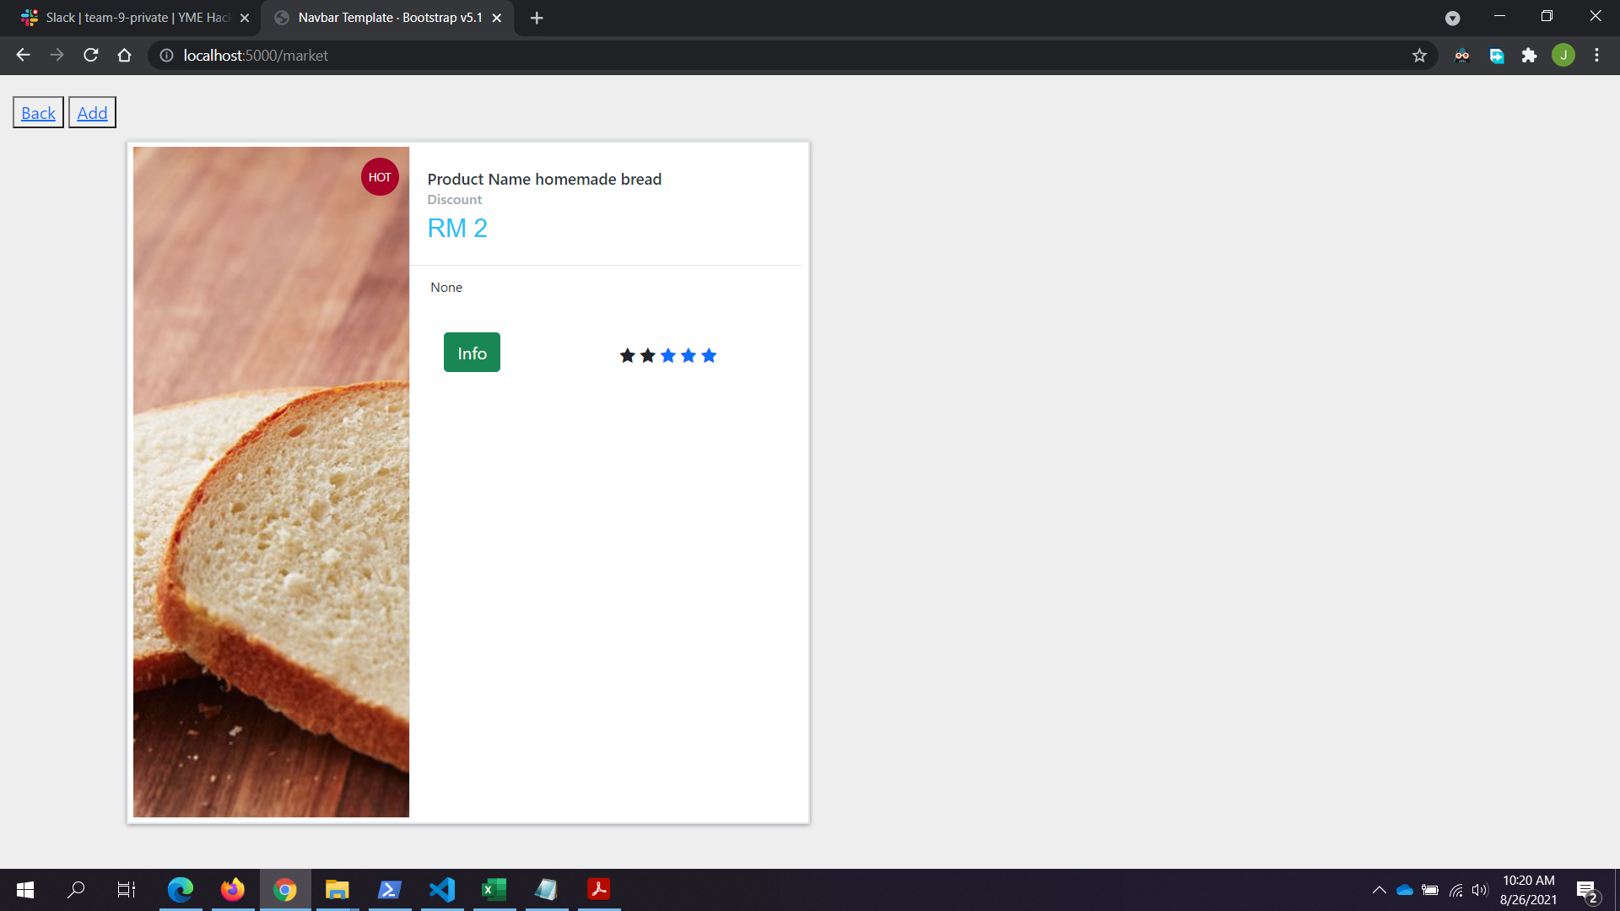Click the green Info button
The image size is (1620, 911).
click(472, 353)
